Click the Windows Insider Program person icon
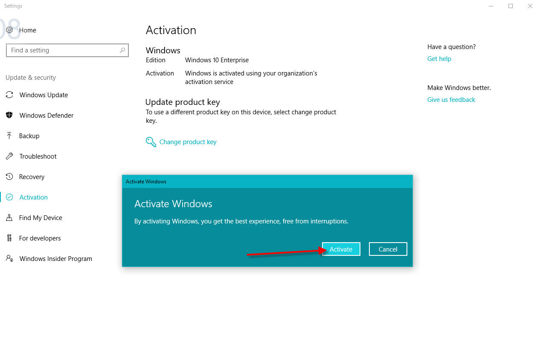The height and width of the screenshot is (359, 540). pyautogui.click(x=9, y=259)
